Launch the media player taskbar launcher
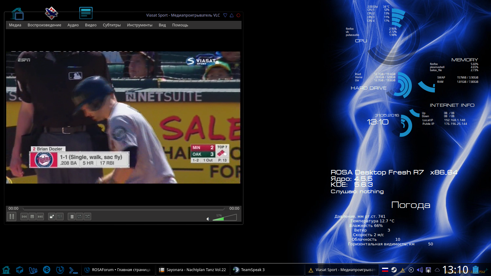The image size is (491, 276). click(x=47, y=270)
